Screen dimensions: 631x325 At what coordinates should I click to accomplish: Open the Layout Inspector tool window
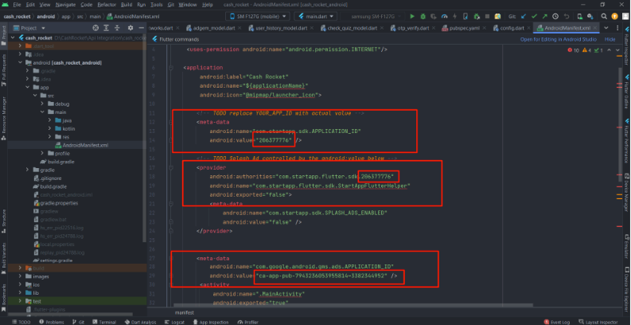pos(602,322)
